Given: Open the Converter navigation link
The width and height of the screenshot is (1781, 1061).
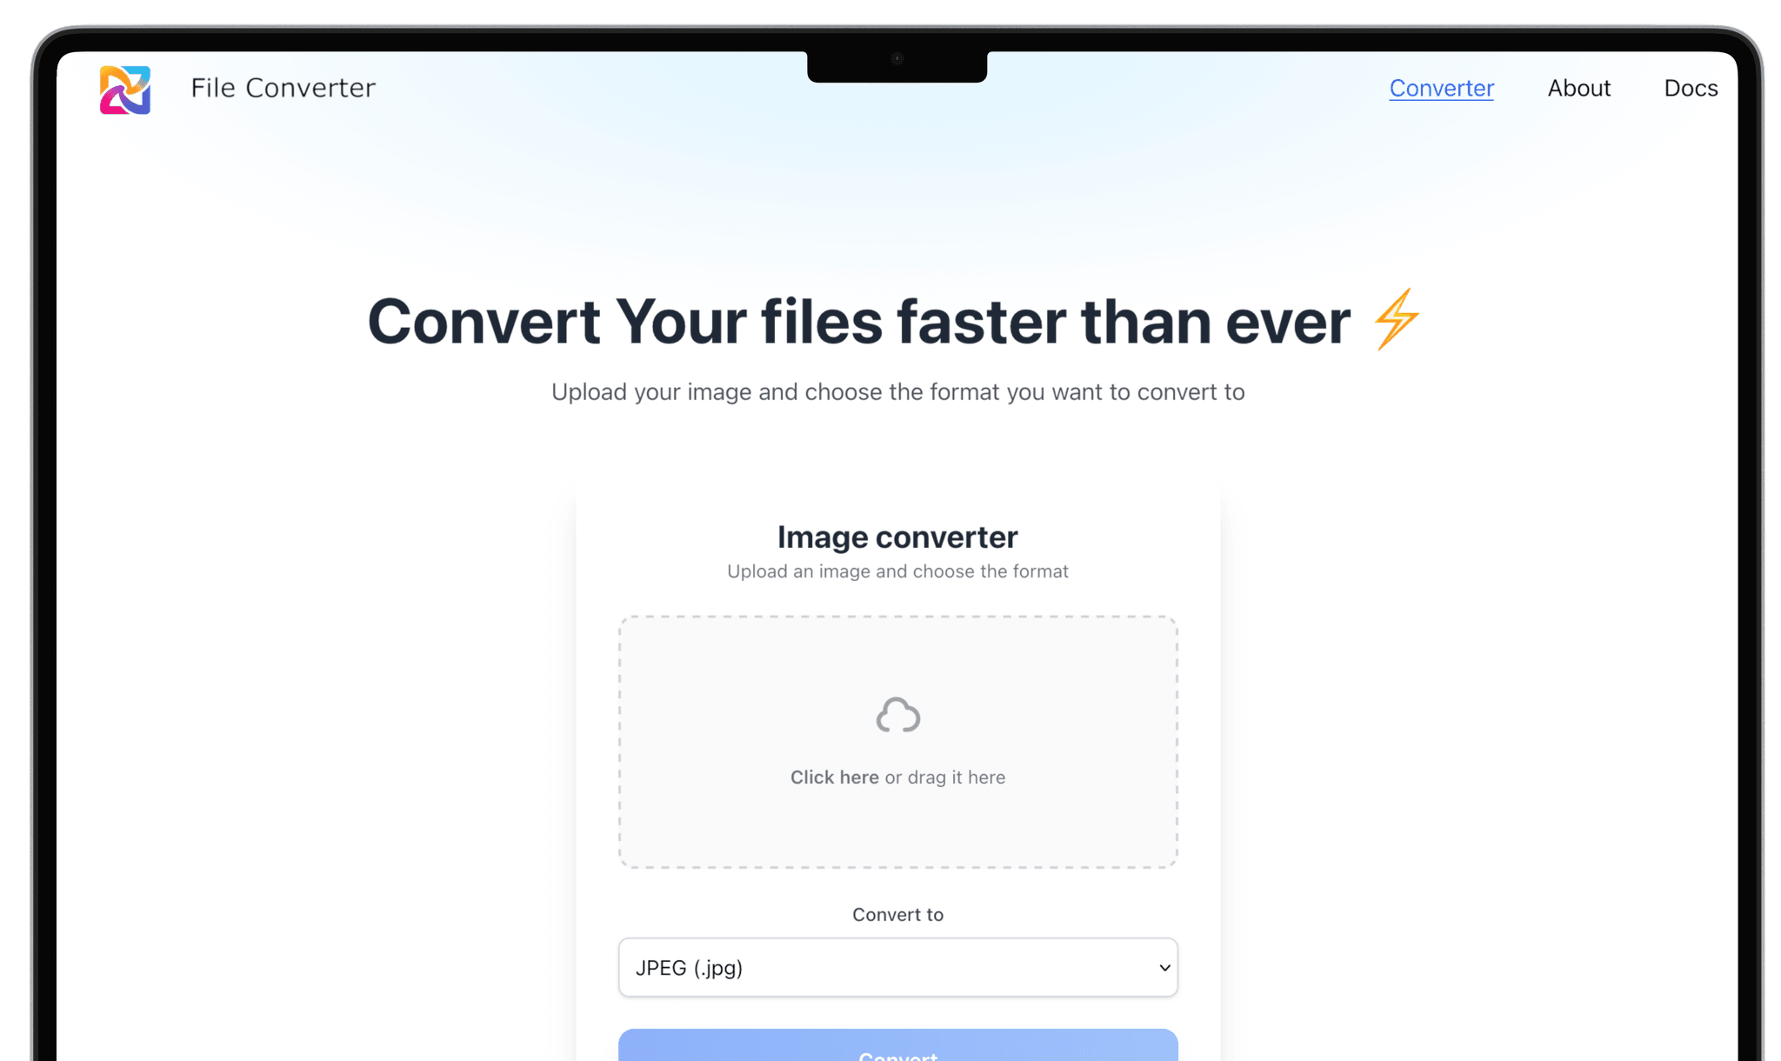Looking at the screenshot, I should 1441,88.
